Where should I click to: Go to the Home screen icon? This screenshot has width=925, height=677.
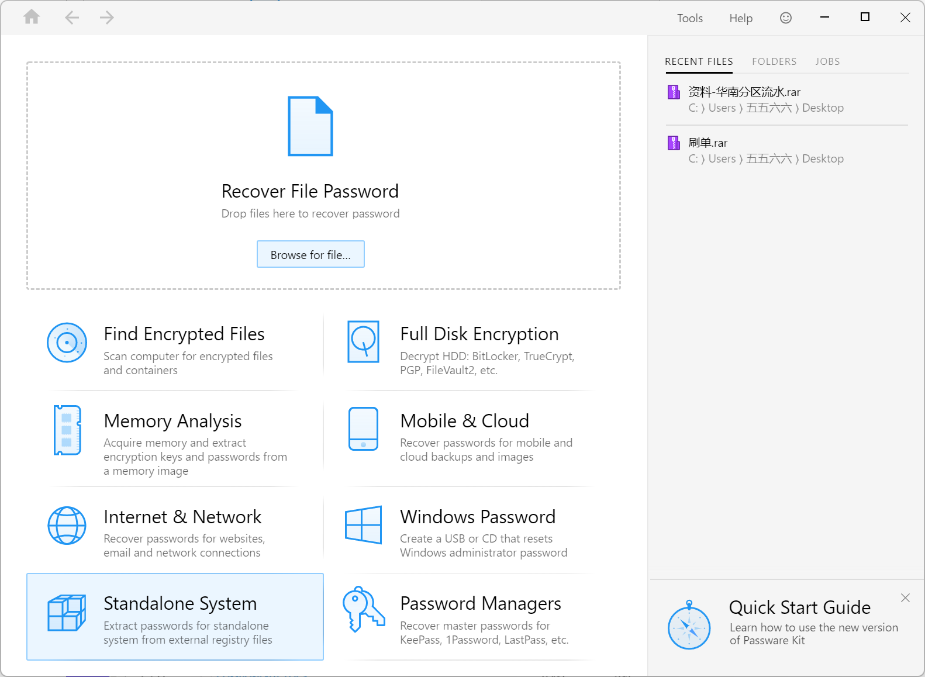click(x=32, y=17)
